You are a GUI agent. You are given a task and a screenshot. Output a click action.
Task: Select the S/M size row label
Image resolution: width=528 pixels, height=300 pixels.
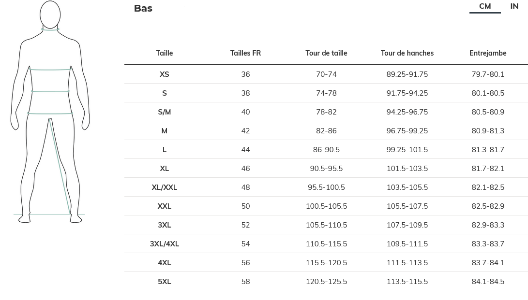pos(165,112)
